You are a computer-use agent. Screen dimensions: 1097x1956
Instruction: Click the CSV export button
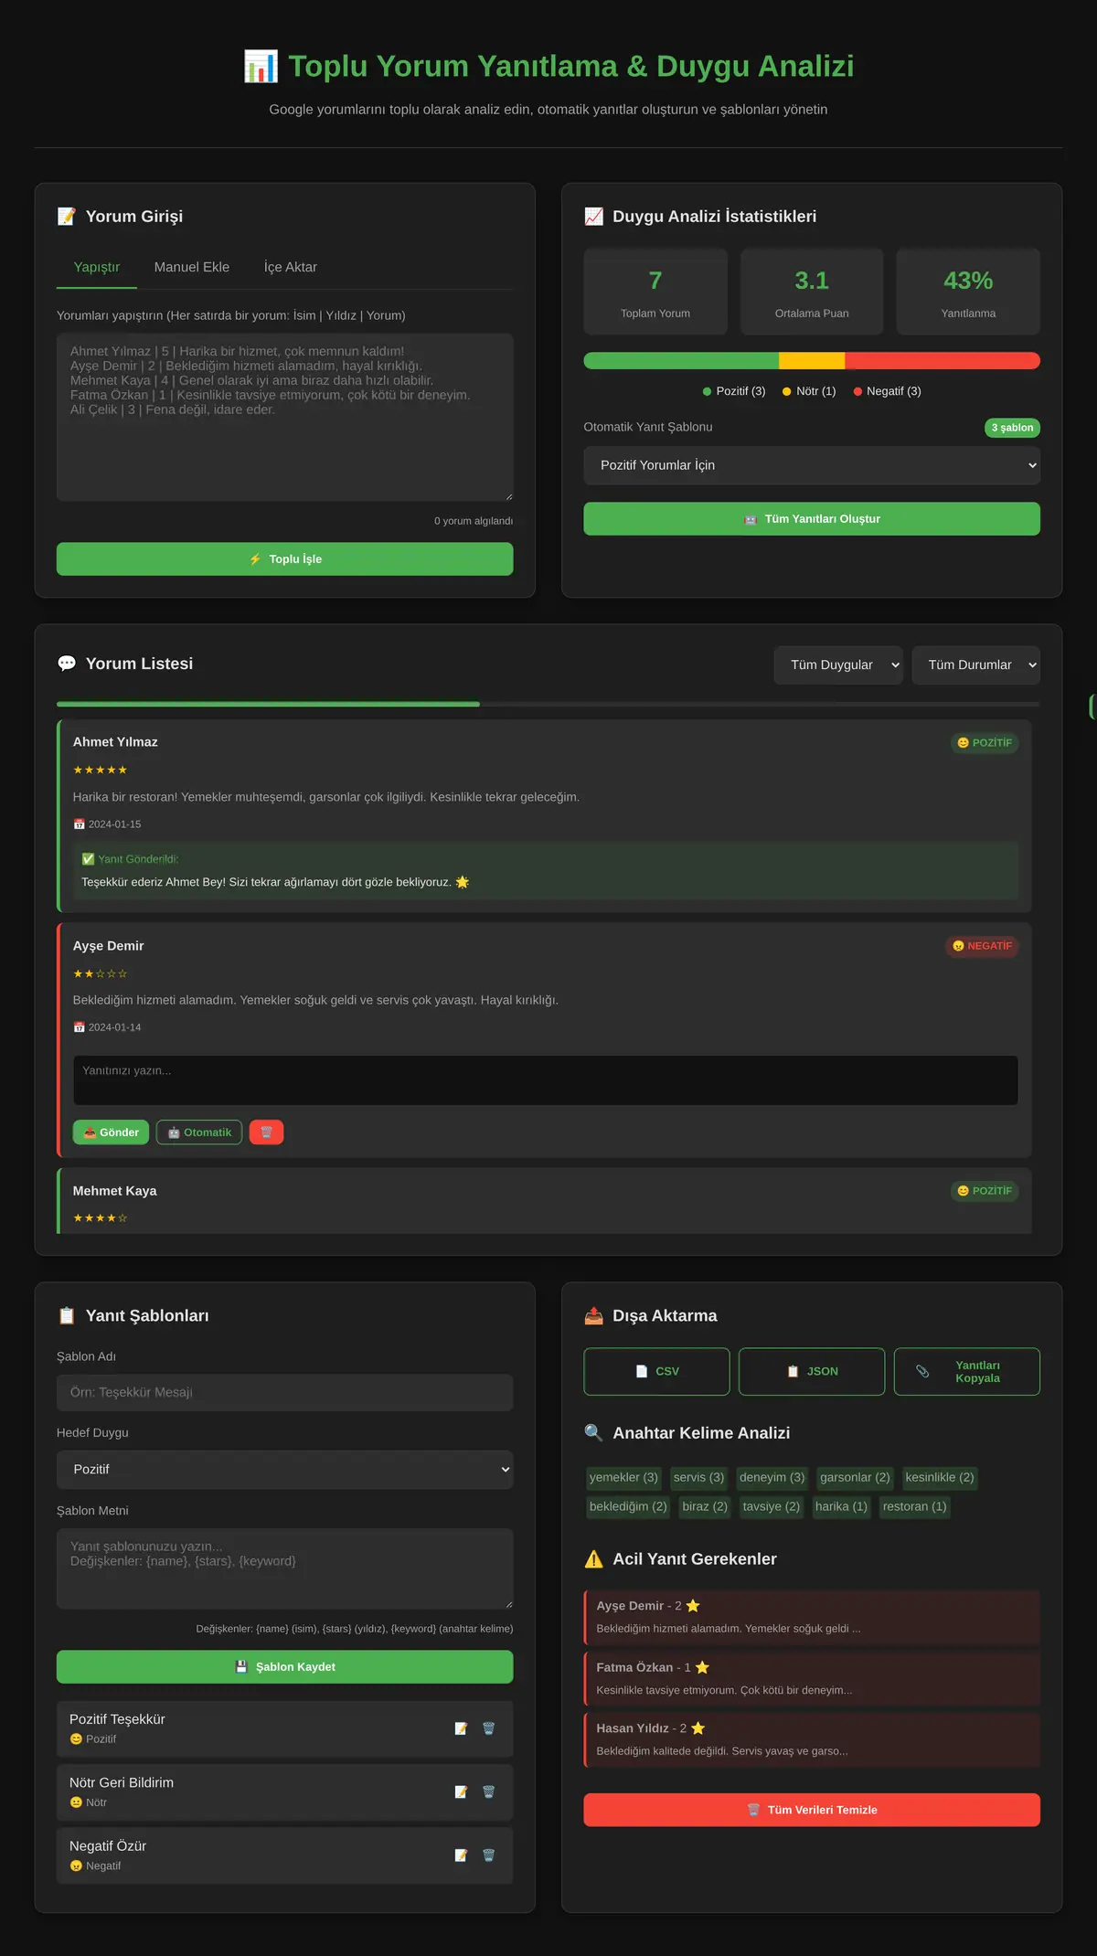tap(656, 1371)
